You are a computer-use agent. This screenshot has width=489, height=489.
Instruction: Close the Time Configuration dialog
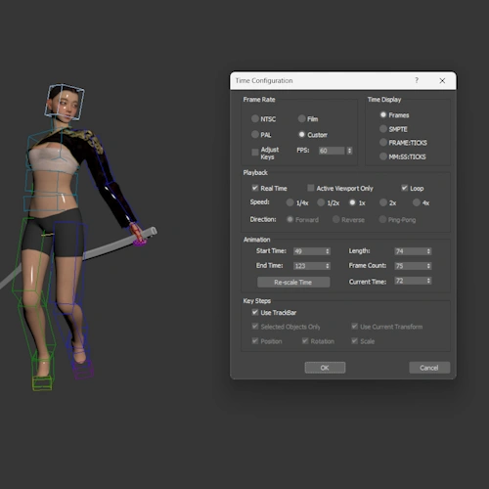pyautogui.click(x=442, y=80)
